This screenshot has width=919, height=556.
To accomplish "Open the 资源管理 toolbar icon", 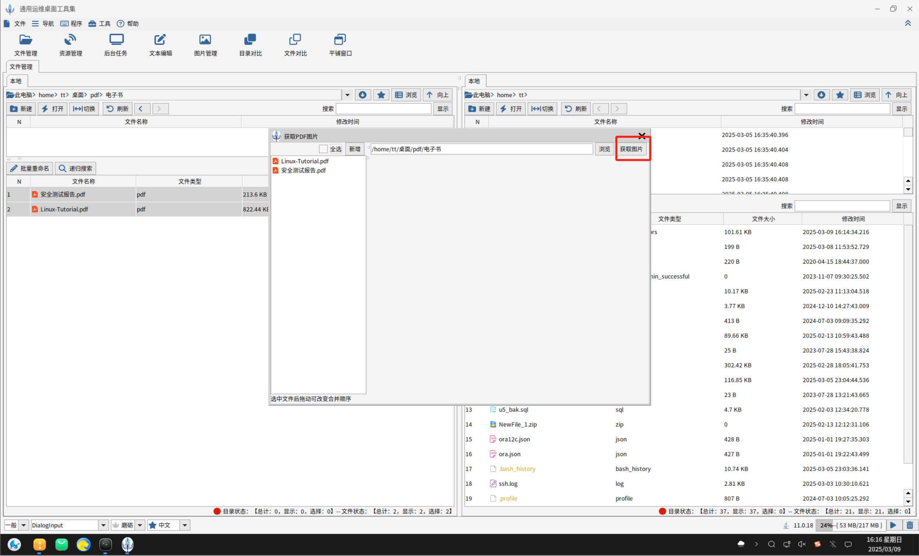I will [70, 44].
